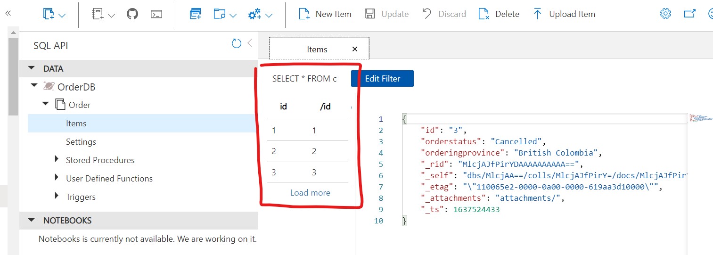Click the New Item button

[x=325, y=14]
